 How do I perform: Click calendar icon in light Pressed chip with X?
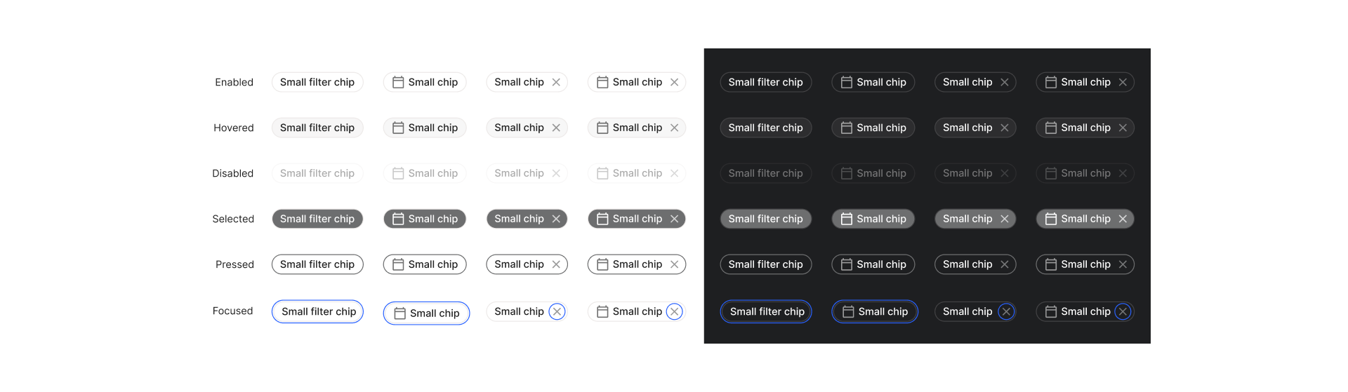click(602, 264)
